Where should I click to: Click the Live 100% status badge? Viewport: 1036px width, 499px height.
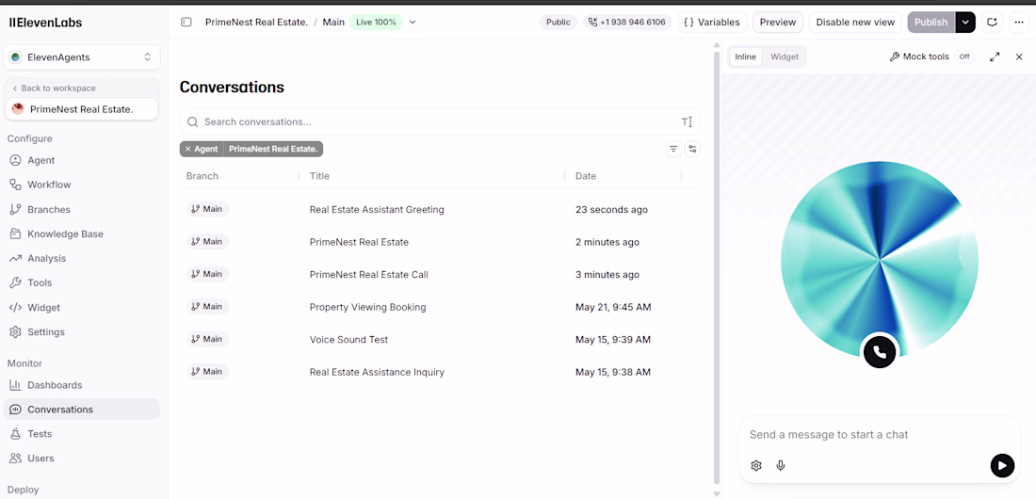[x=376, y=22]
